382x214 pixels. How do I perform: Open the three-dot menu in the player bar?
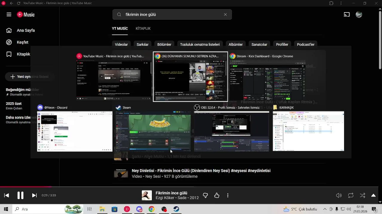228,195
